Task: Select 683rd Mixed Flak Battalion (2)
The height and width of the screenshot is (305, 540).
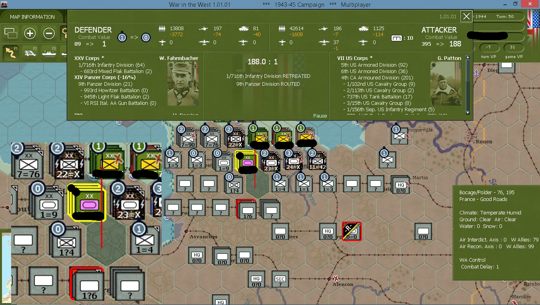Action: pyautogui.click(x=116, y=71)
